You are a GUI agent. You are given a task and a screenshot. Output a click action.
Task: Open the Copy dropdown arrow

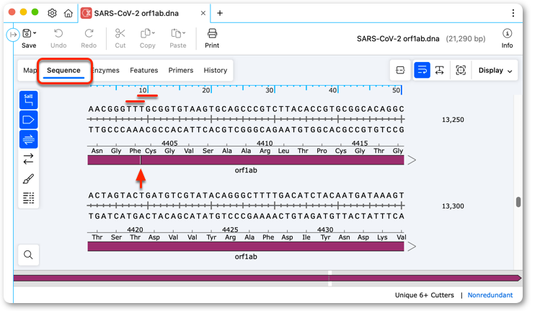coord(154,33)
